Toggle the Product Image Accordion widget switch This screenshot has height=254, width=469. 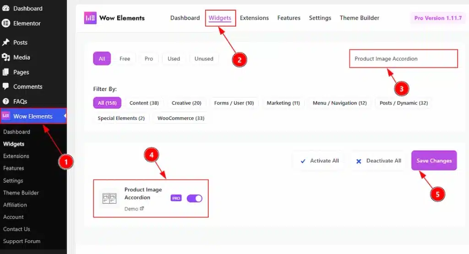[194, 198]
